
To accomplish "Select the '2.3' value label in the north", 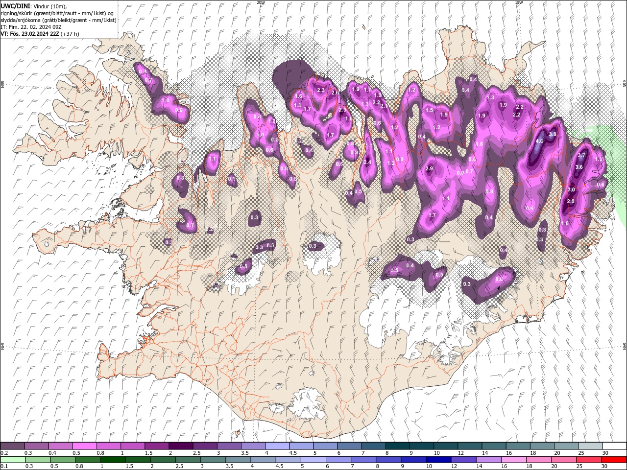I will pos(321,90).
